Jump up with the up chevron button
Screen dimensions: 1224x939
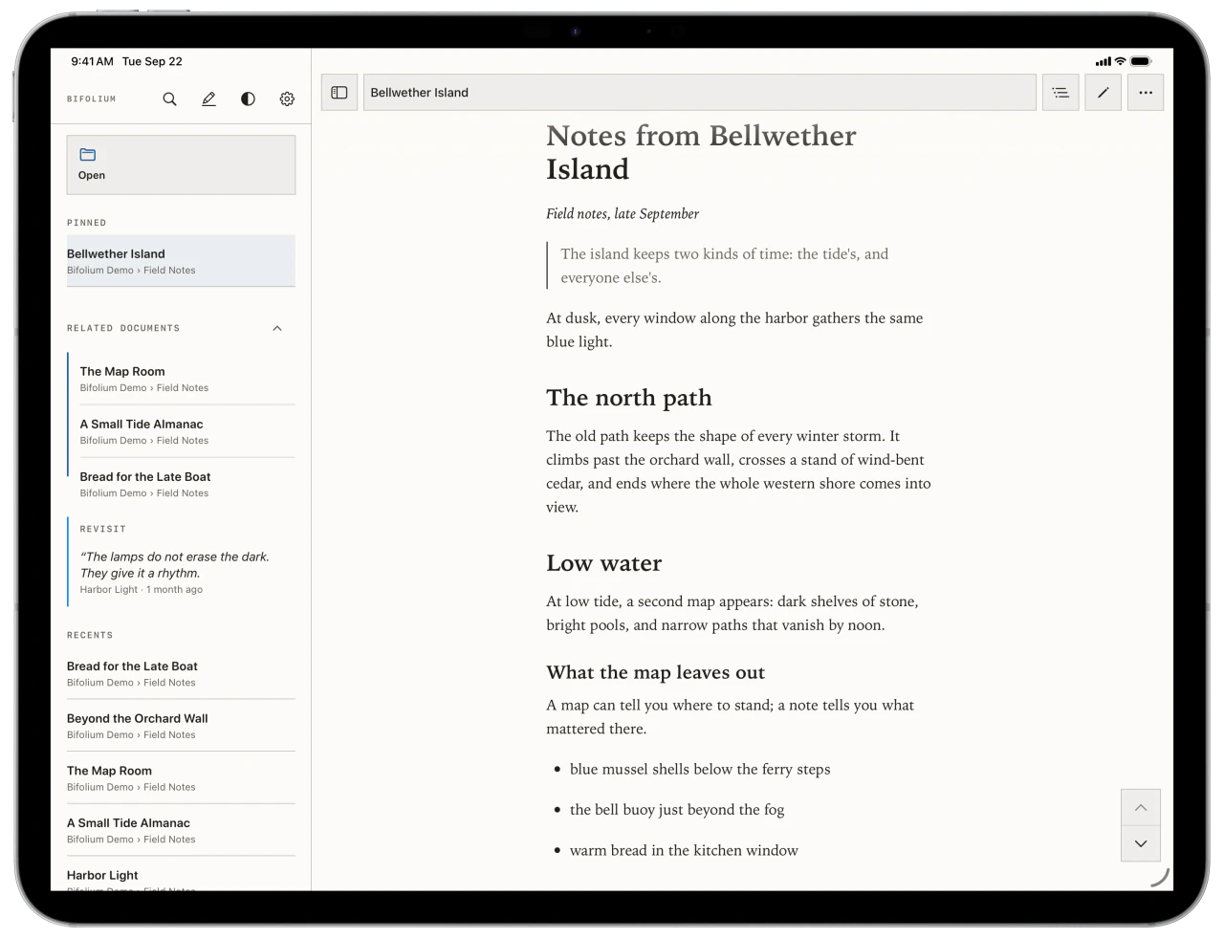click(1141, 808)
